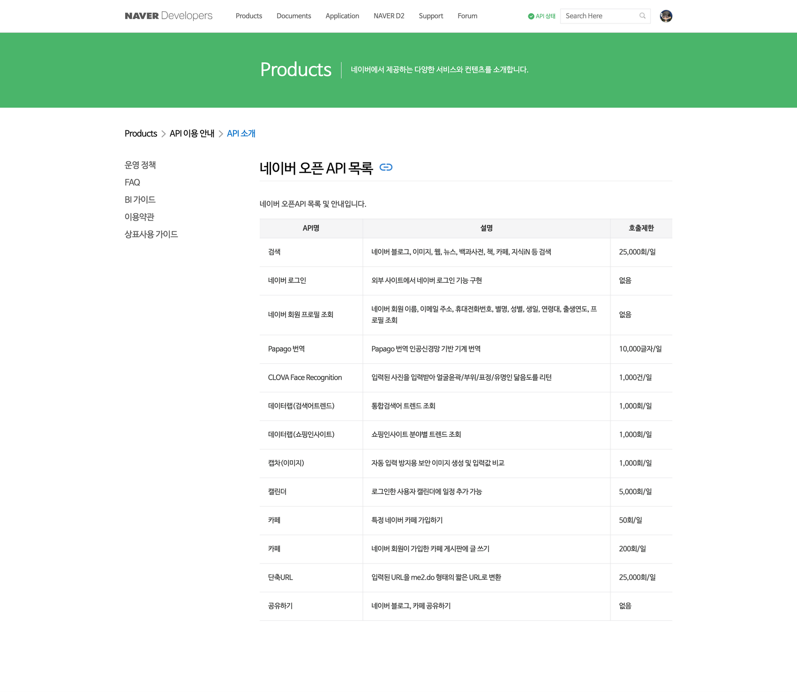Click the NAVER Developers logo
The width and height of the screenshot is (797, 692).
[x=168, y=15]
